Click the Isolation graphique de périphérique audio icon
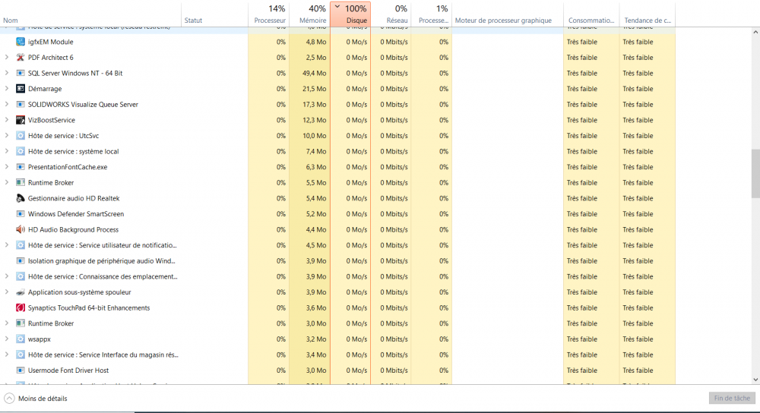This screenshot has width=760, height=413. [x=21, y=261]
